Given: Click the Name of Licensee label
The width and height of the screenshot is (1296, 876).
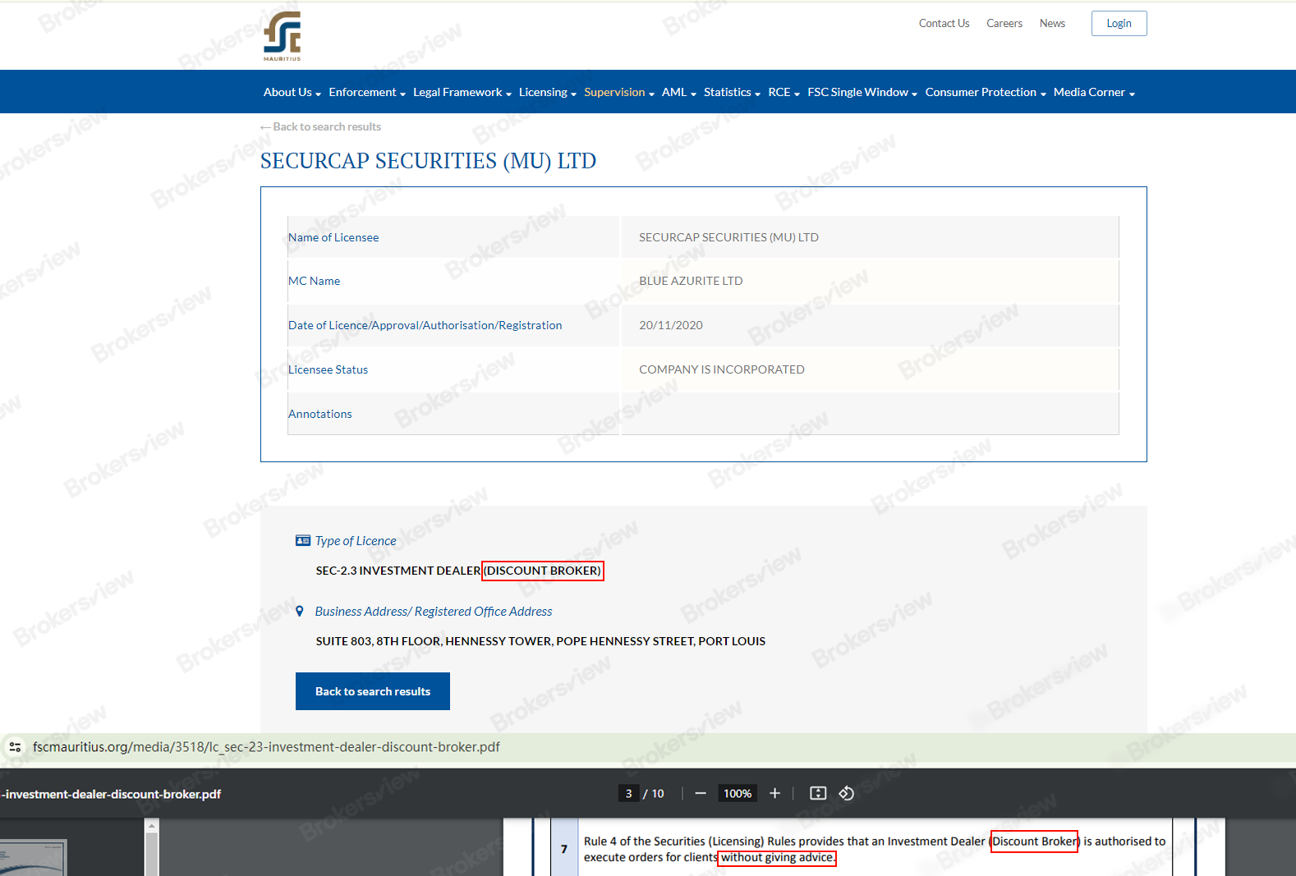Looking at the screenshot, I should (x=333, y=237).
